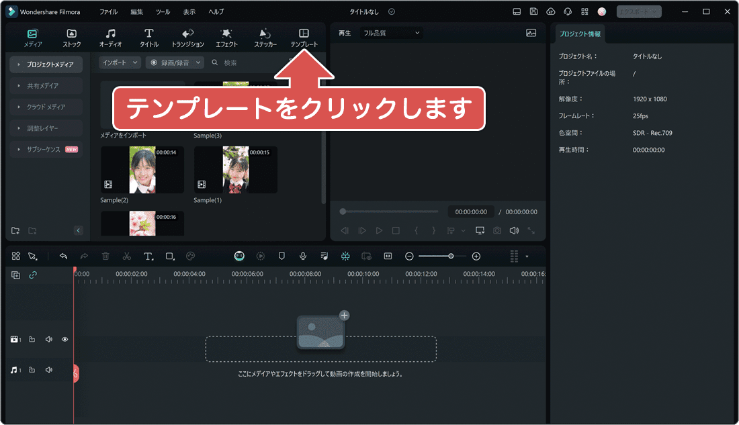Image resolution: width=739 pixels, height=425 pixels.
Task: Open the インポート dropdown menu
Action: tap(119, 62)
